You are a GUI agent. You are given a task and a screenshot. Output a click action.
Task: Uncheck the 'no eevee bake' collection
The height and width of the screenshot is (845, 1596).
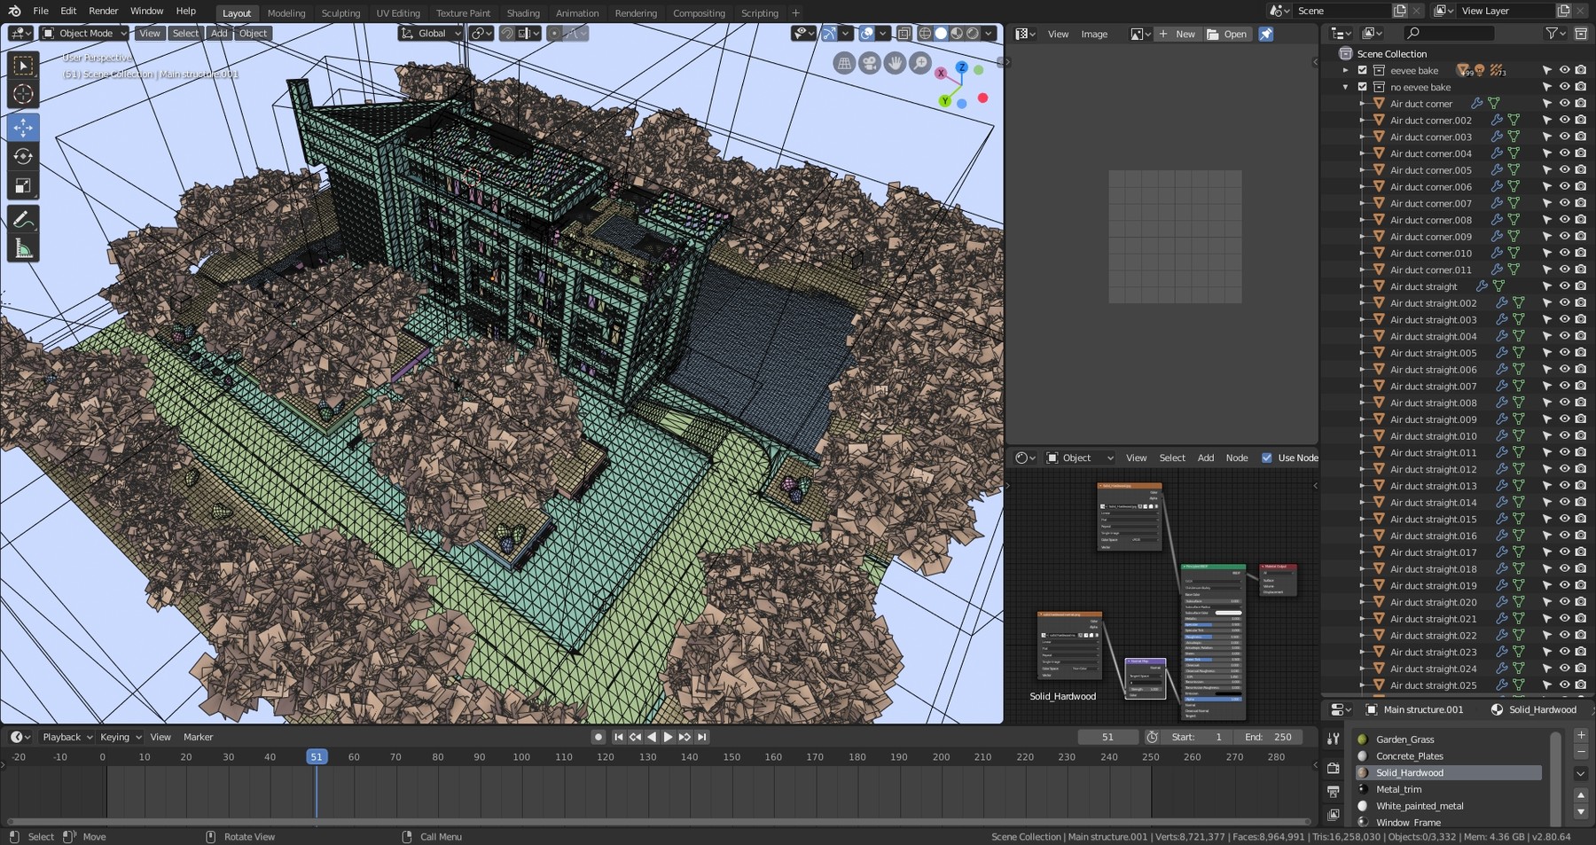click(1362, 87)
